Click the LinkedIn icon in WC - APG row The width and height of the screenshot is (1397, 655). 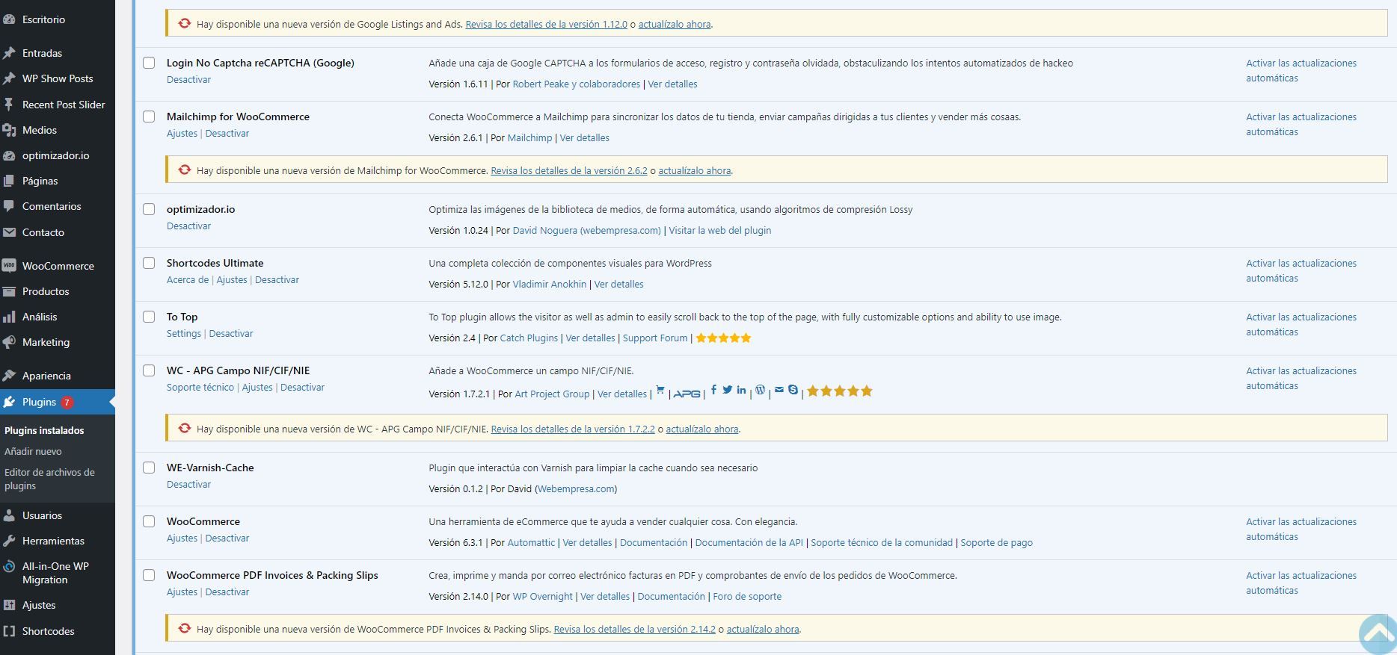click(x=741, y=390)
